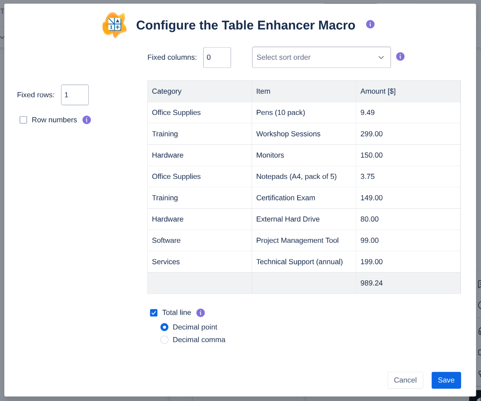Image resolution: width=481 pixels, height=401 pixels.
Task: Enable the Row numbers checkbox
Action: 24,120
